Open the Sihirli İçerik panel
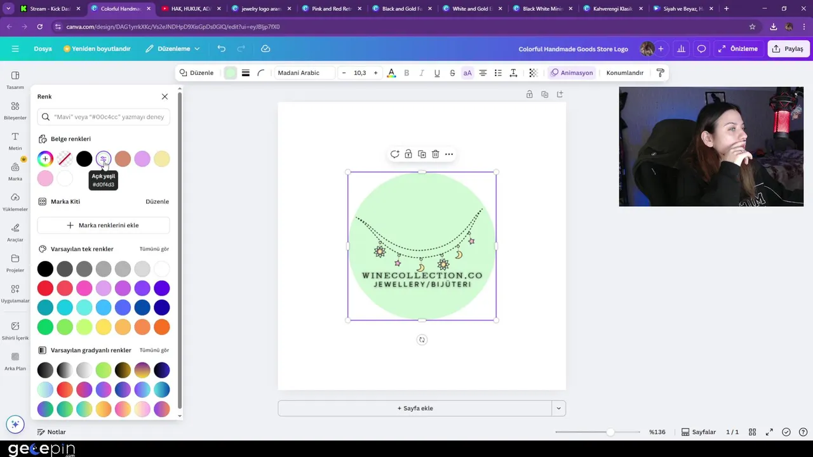The image size is (813, 457). [x=15, y=330]
